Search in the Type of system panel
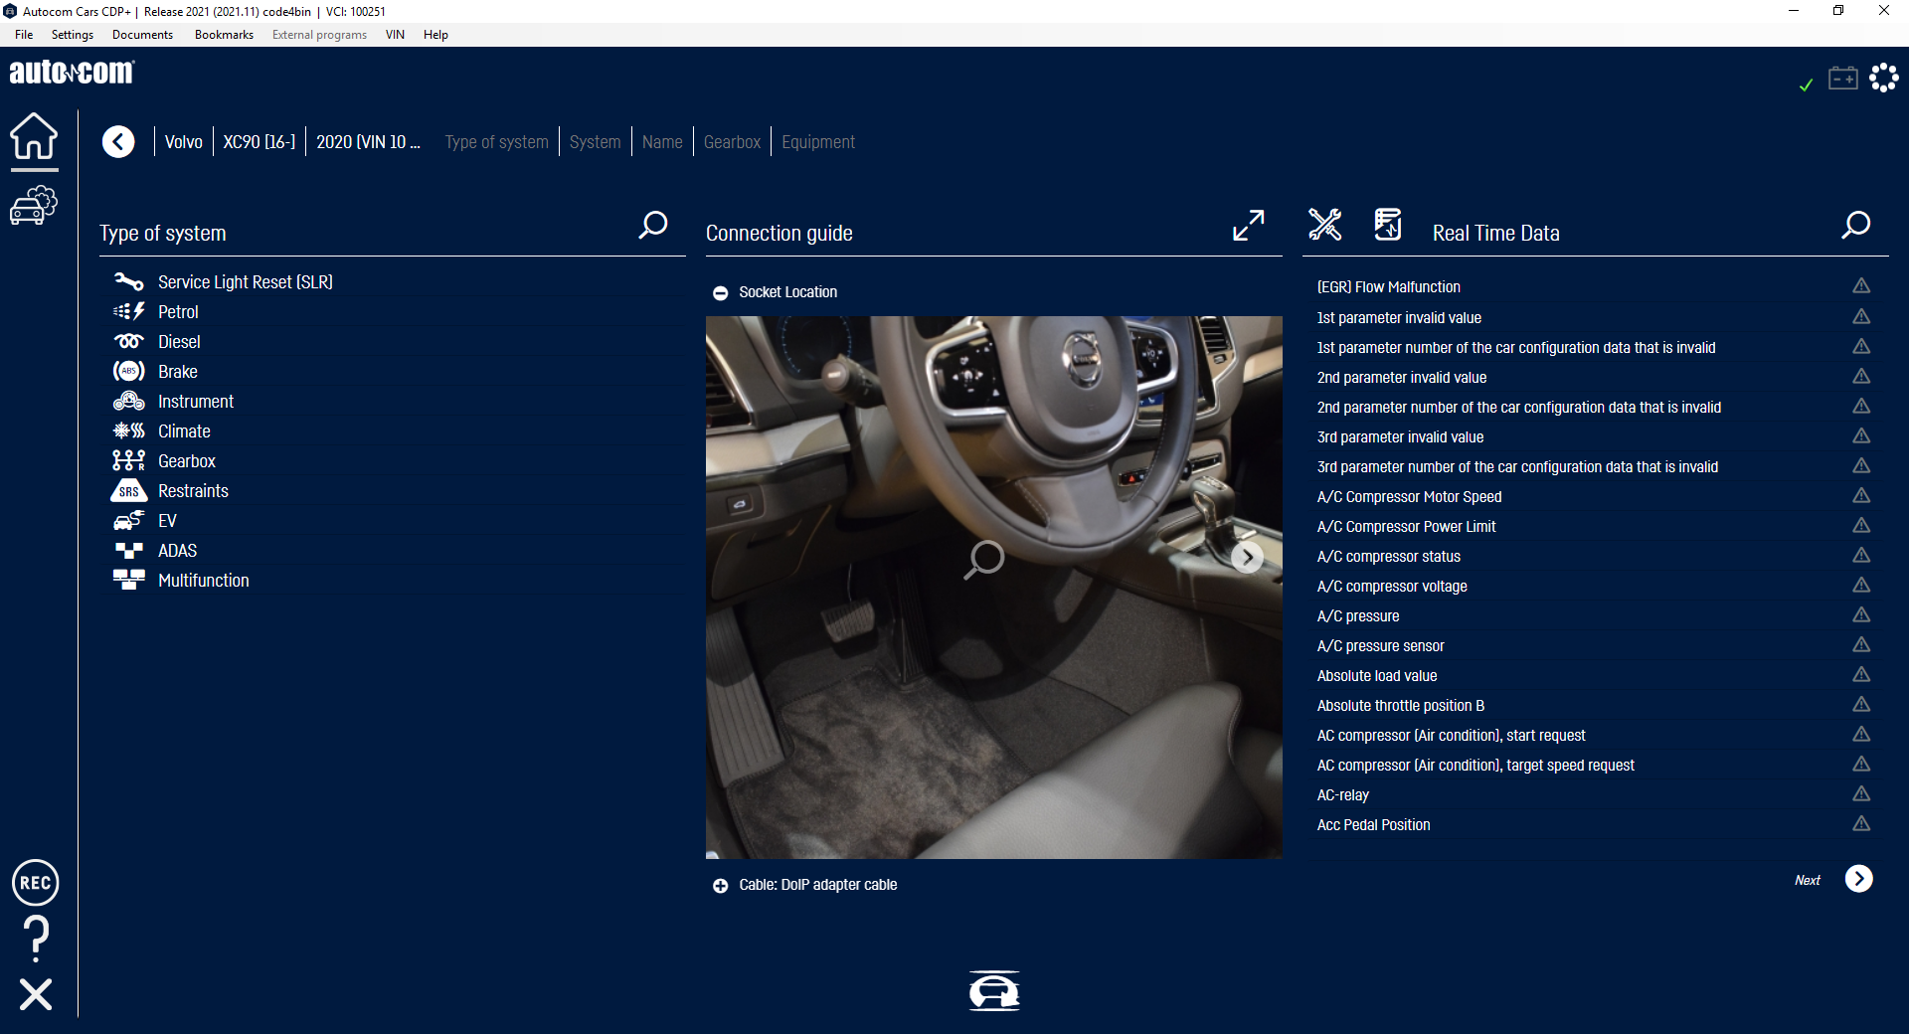Image resolution: width=1909 pixels, height=1034 pixels. (652, 226)
